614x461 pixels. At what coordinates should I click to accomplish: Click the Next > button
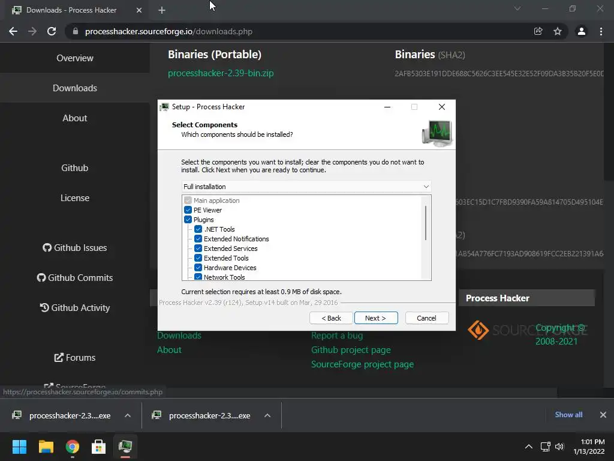[376, 318]
